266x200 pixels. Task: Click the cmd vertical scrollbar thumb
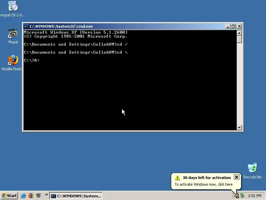pyautogui.click(x=239, y=39)
